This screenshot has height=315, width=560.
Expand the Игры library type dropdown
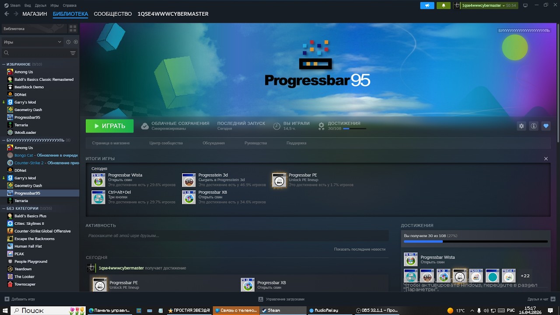click(x=33, y=42)
